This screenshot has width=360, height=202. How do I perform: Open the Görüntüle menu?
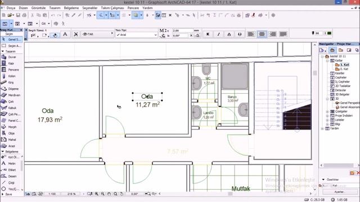39,8
